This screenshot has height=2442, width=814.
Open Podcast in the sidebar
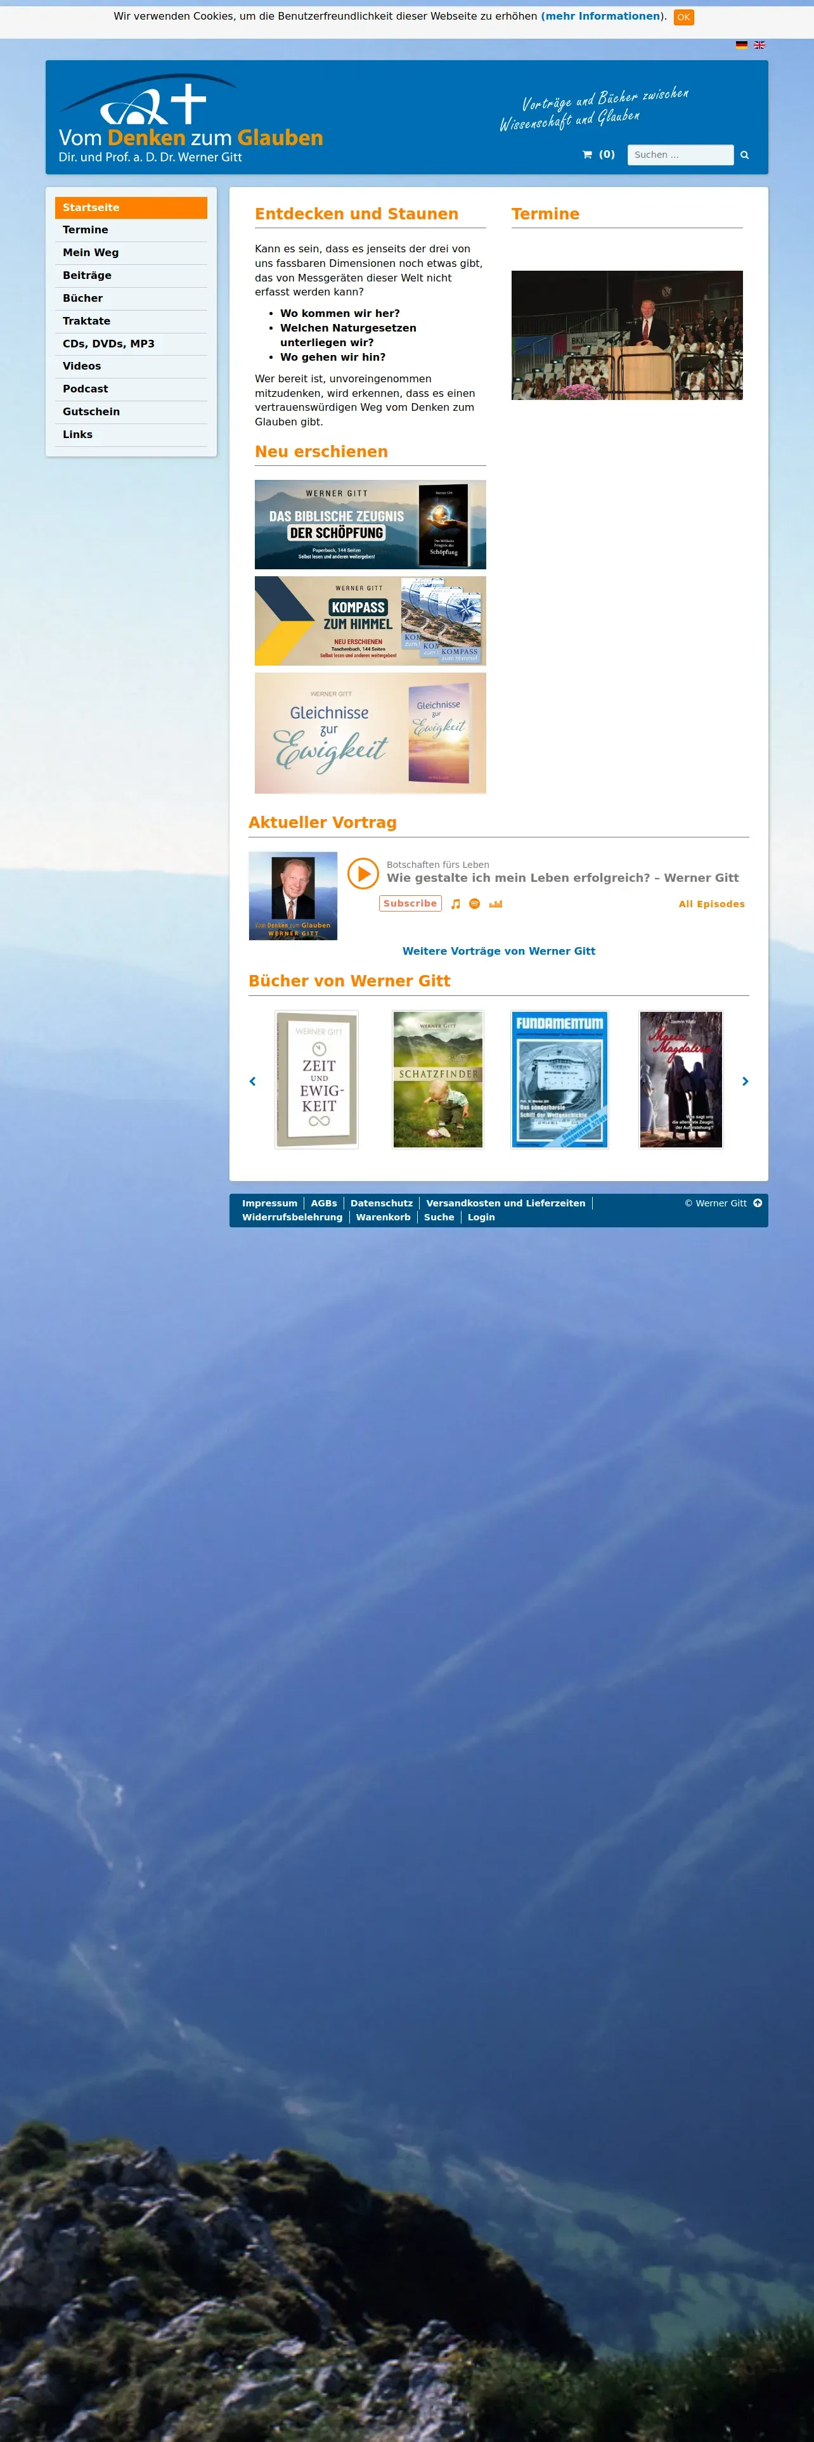tap(131, 389)
